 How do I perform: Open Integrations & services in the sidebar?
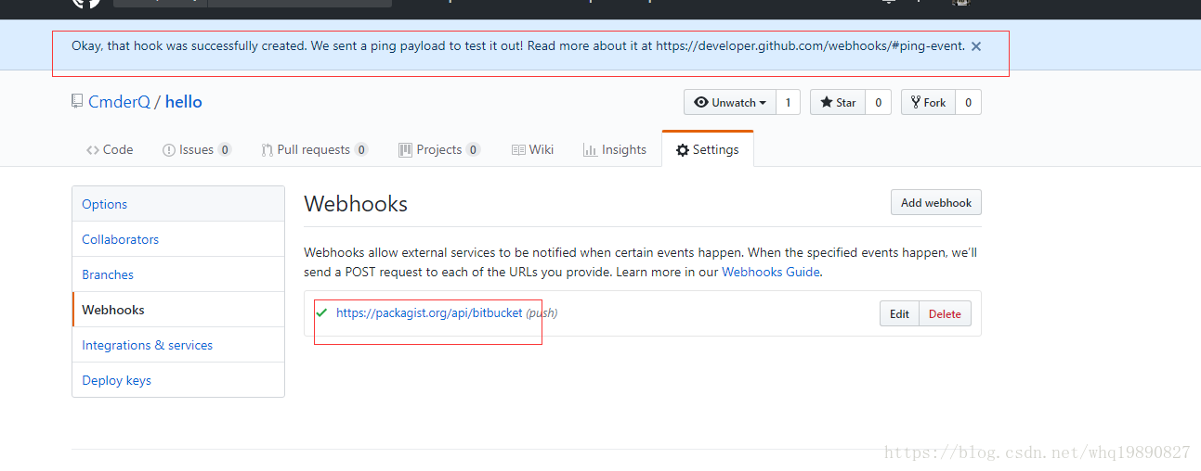[178, 345]
